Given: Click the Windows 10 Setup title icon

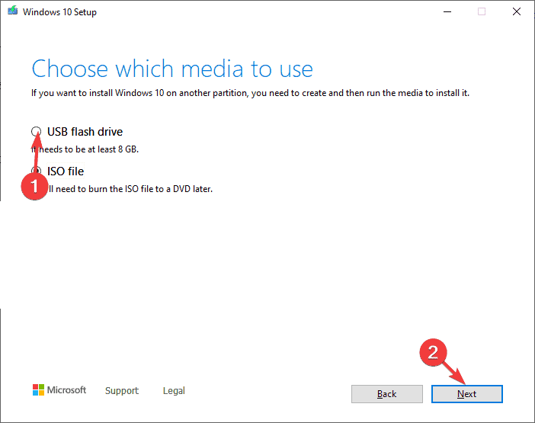Looking at the screenshot, I should 13,11.
